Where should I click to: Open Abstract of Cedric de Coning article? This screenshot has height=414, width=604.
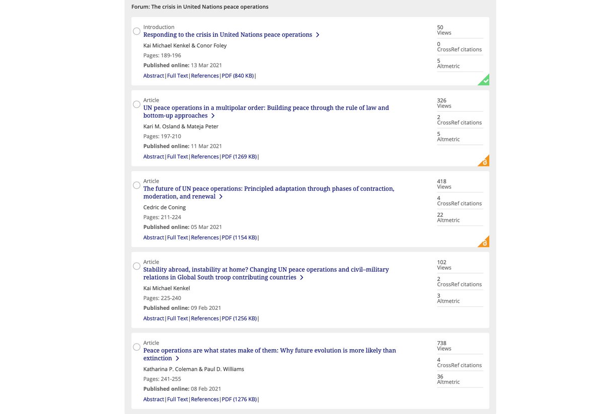pos(154,238)
